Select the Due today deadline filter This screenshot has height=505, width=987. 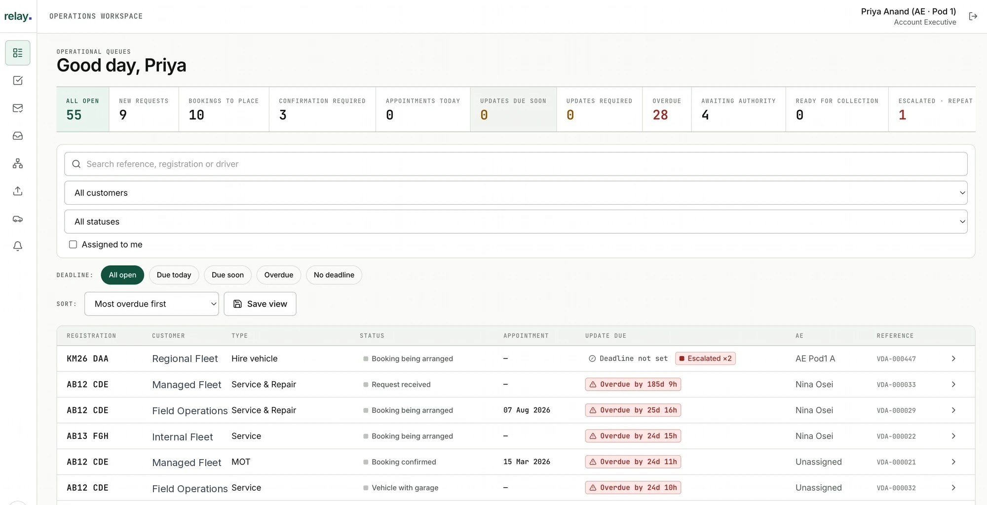pos(174,275)
